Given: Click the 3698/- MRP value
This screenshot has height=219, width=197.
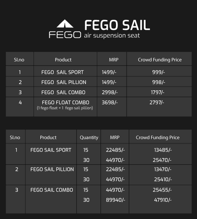Looking at the screenshot, I should click(110, 102).
